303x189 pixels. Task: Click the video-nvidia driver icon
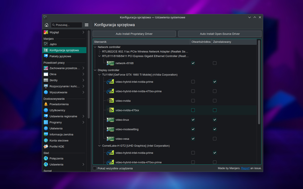click(x=110, y=101)
